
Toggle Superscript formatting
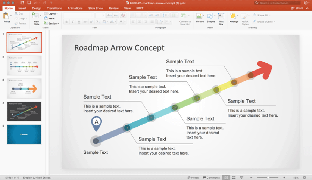pyautogui.click(x=92, y=22)
